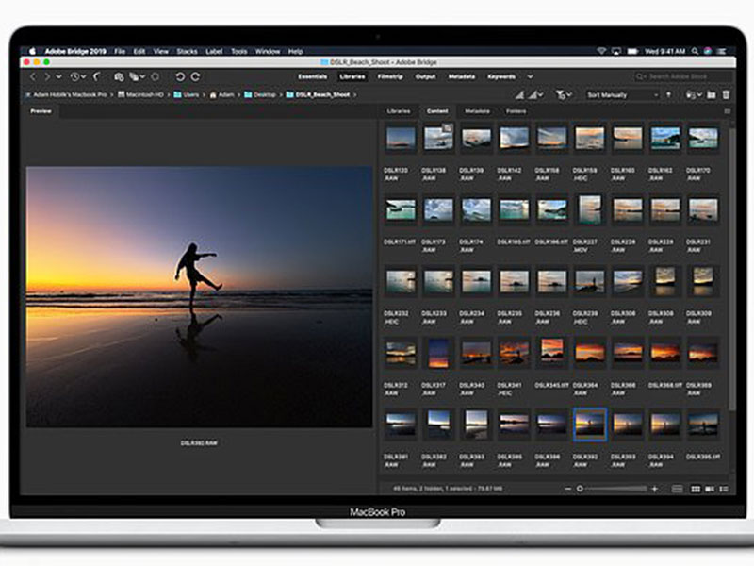Delete item with the trash icon
The width and height of the screenshot is (754, 566).
726,95
